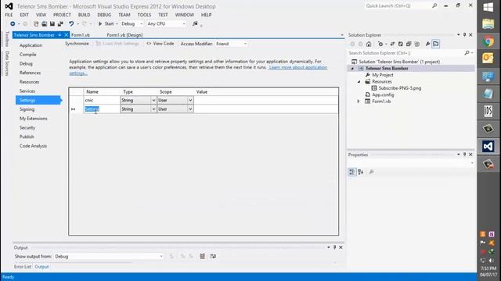Click the Properties wrench icon in Solution Explorer
This screenshot has height=281, width=501.
coord(427,44)
